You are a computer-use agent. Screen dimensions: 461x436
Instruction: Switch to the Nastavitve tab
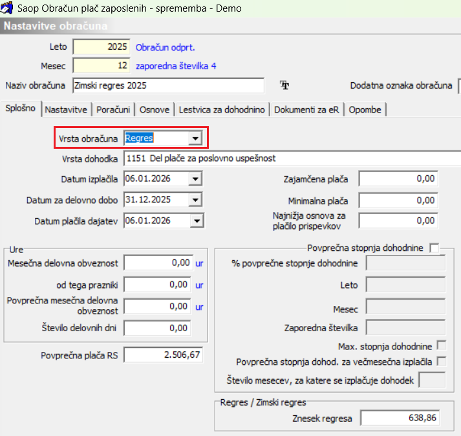pyautogui.click(x=66, y=110)
